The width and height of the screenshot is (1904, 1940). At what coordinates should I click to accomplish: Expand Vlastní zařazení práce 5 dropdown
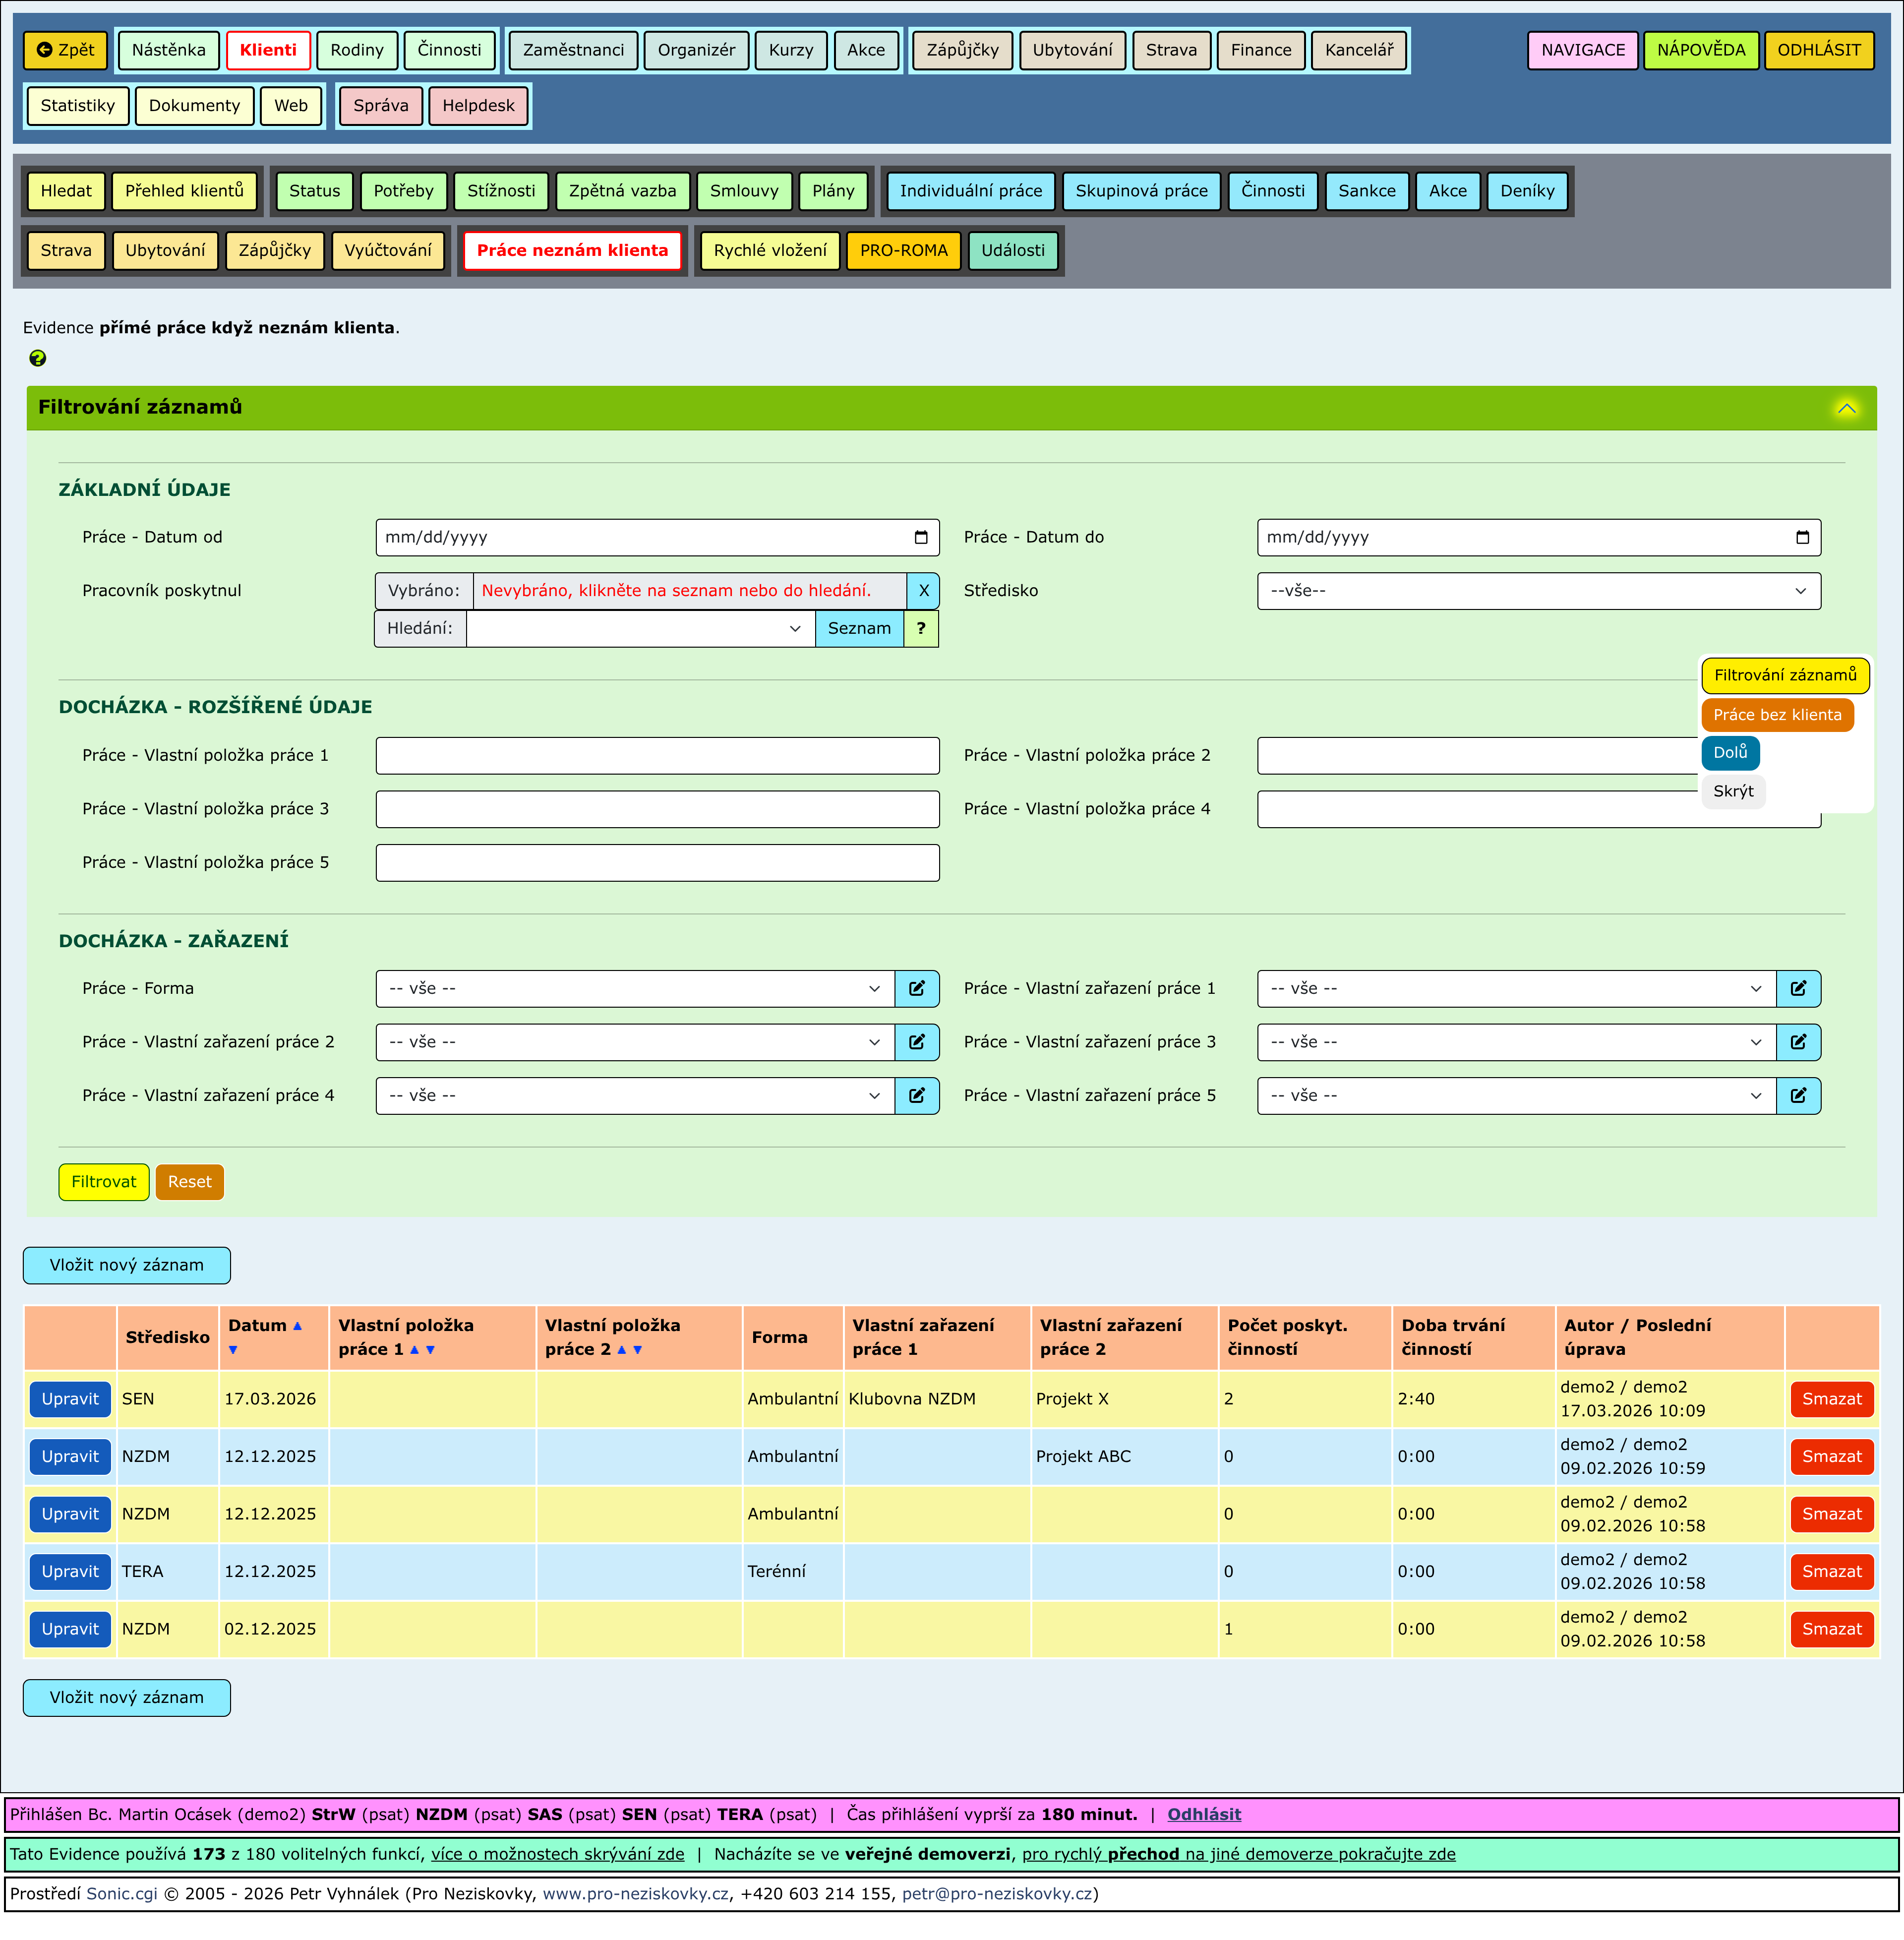click(x=1516, y=1095)
